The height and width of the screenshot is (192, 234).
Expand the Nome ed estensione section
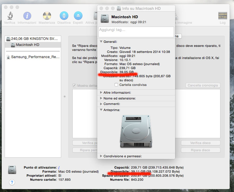tap(101, 98)
